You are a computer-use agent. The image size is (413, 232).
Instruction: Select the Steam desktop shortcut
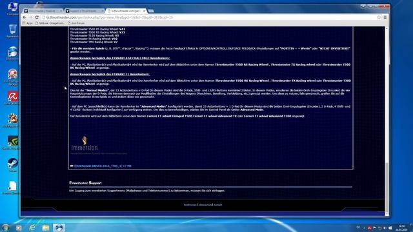tap(12, 165)
